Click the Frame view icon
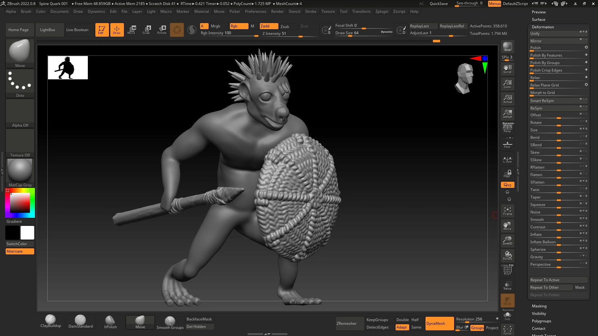This screenshot has height=336, width=598. coord(507,211)
